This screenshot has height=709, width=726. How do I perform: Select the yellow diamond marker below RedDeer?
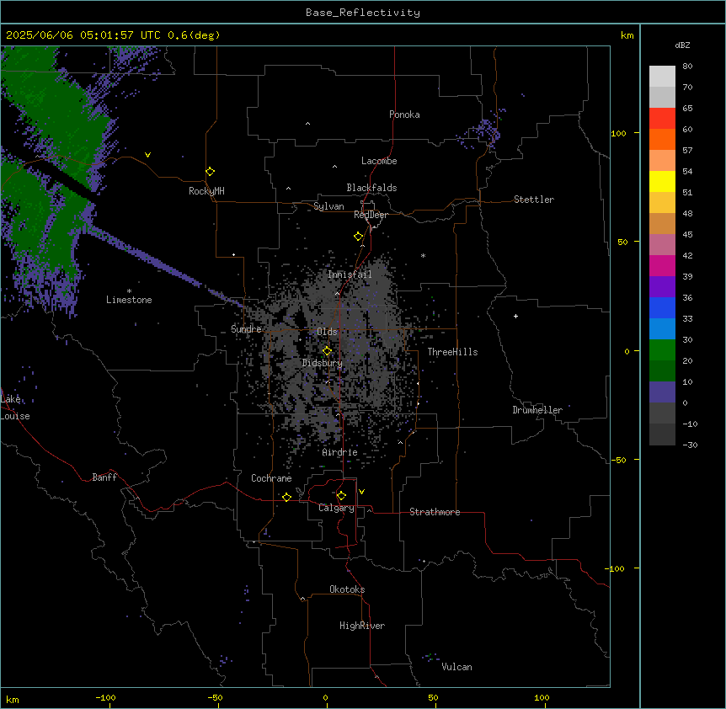(x=358, y=237)
